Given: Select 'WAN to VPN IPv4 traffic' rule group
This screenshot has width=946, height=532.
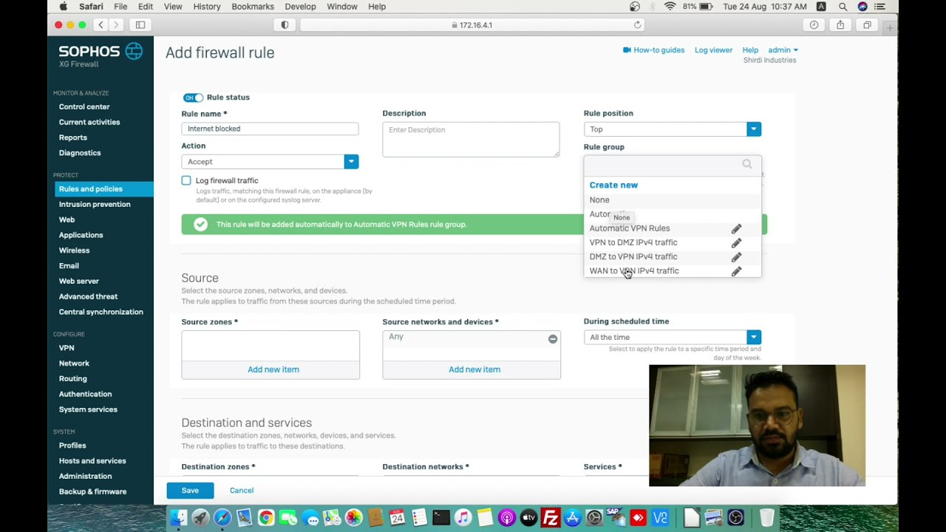Looking at the screenshot, I should coord(634,270).
